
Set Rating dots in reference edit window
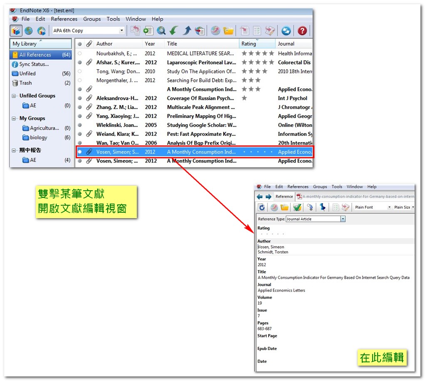272,234
